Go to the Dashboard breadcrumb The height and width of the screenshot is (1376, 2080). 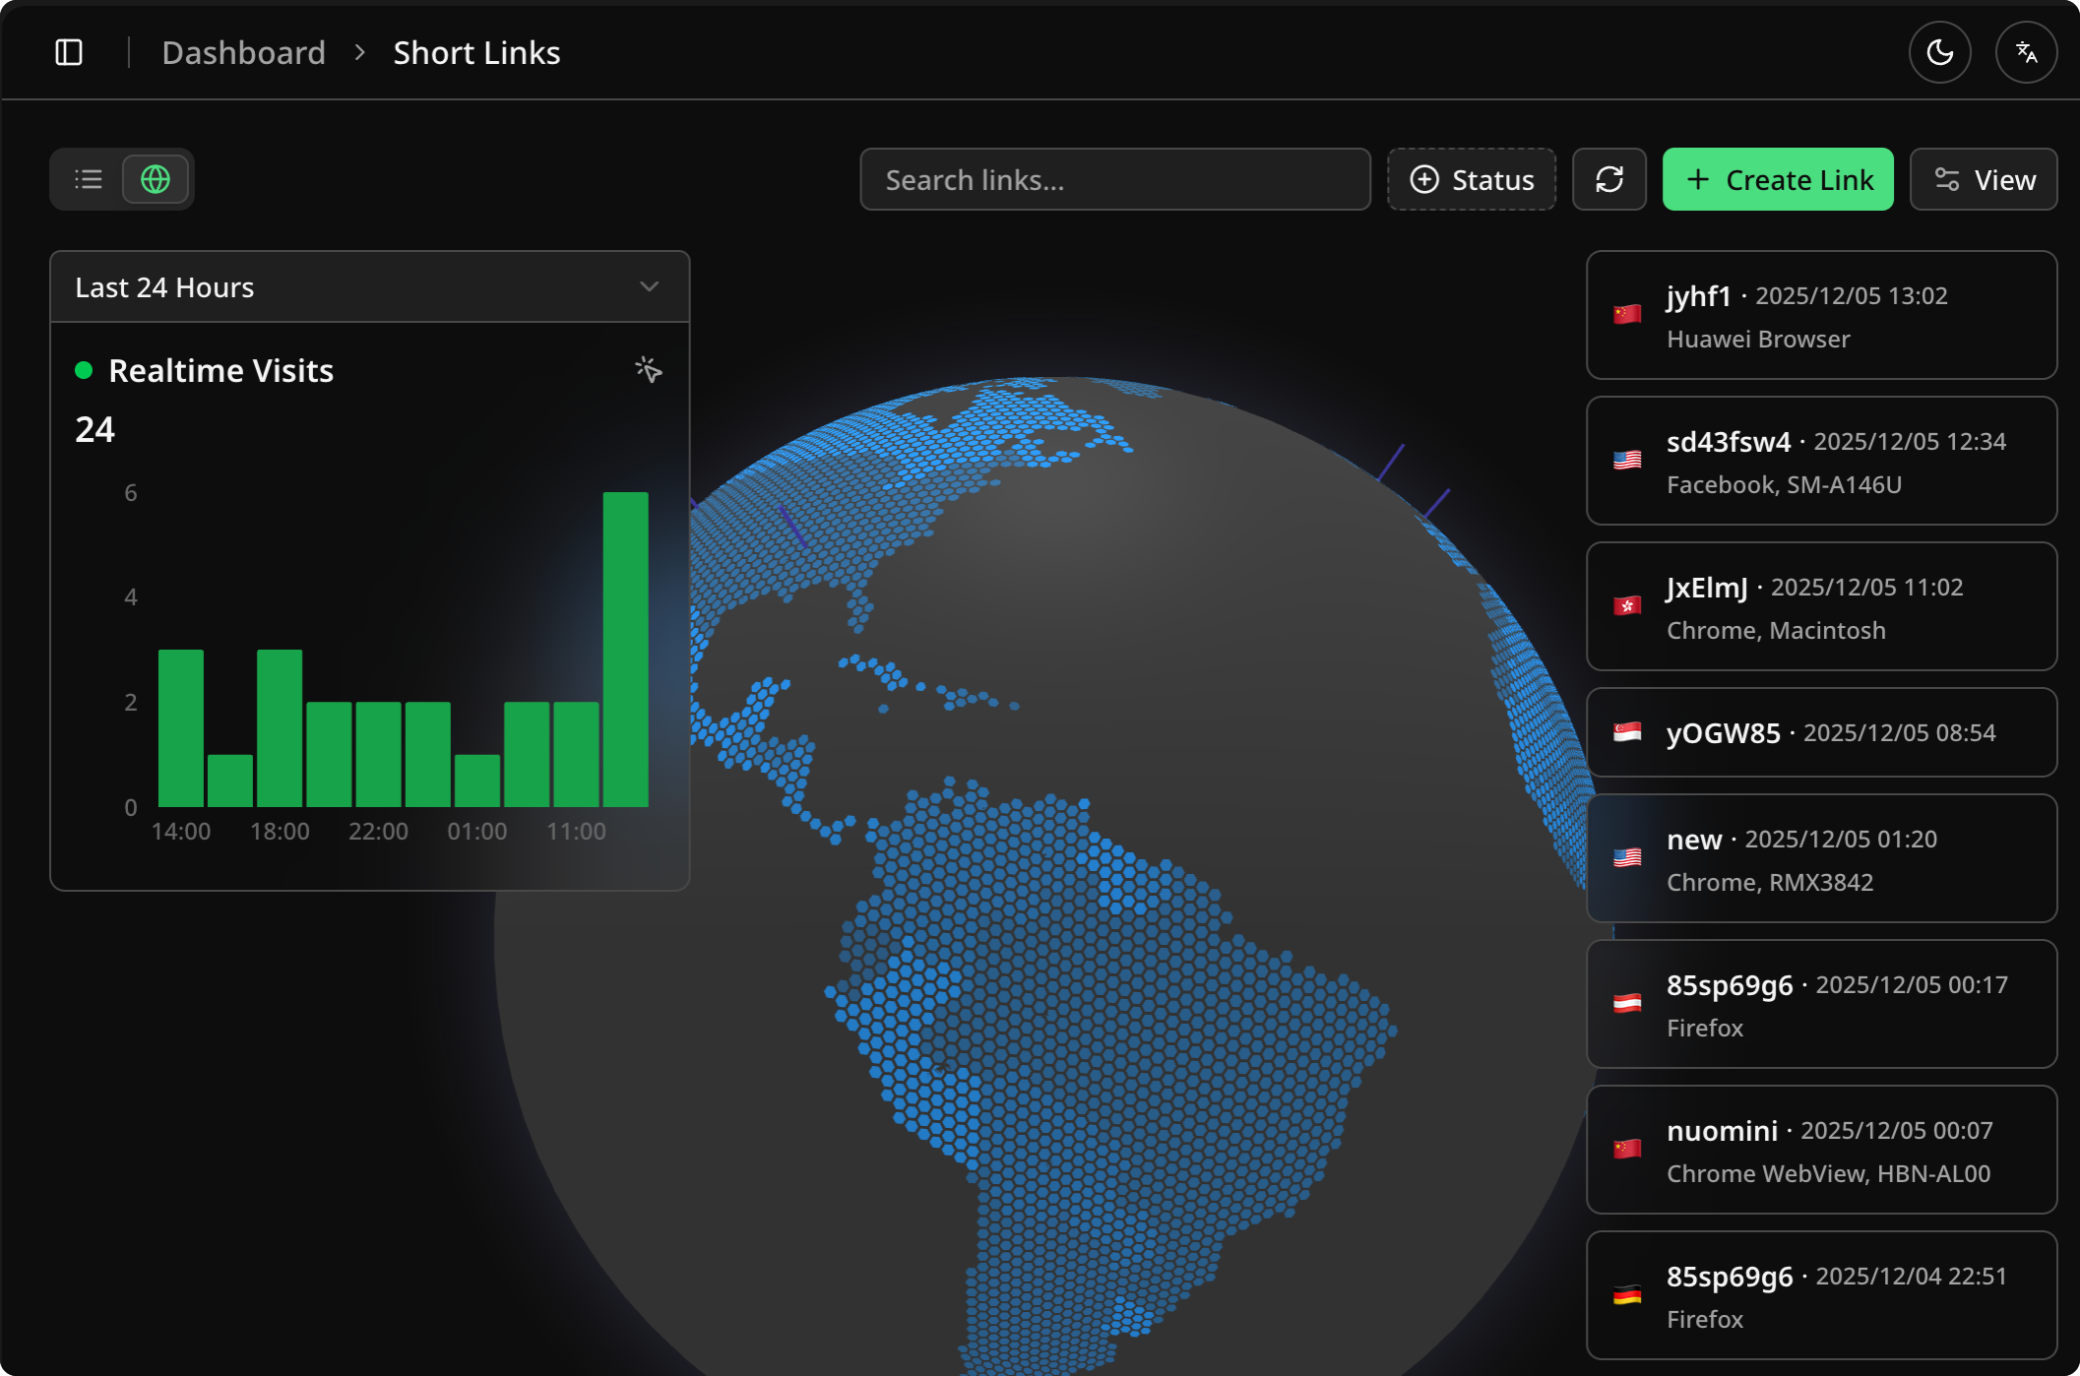[x=243, y=52]
